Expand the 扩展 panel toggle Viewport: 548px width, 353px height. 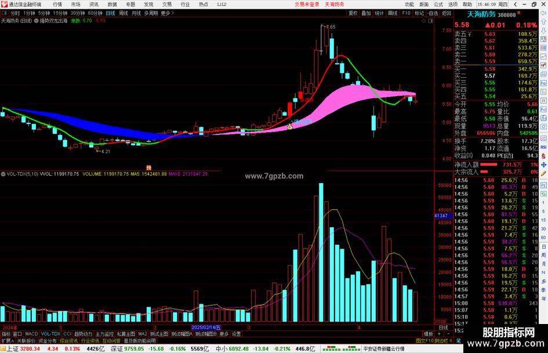coord(8,340)
